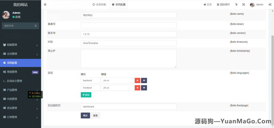The width and height of the screenshot is (274, 128).
Task: Expand the 会员管理 sidebar menu
Action: click(x=20, y=54)
